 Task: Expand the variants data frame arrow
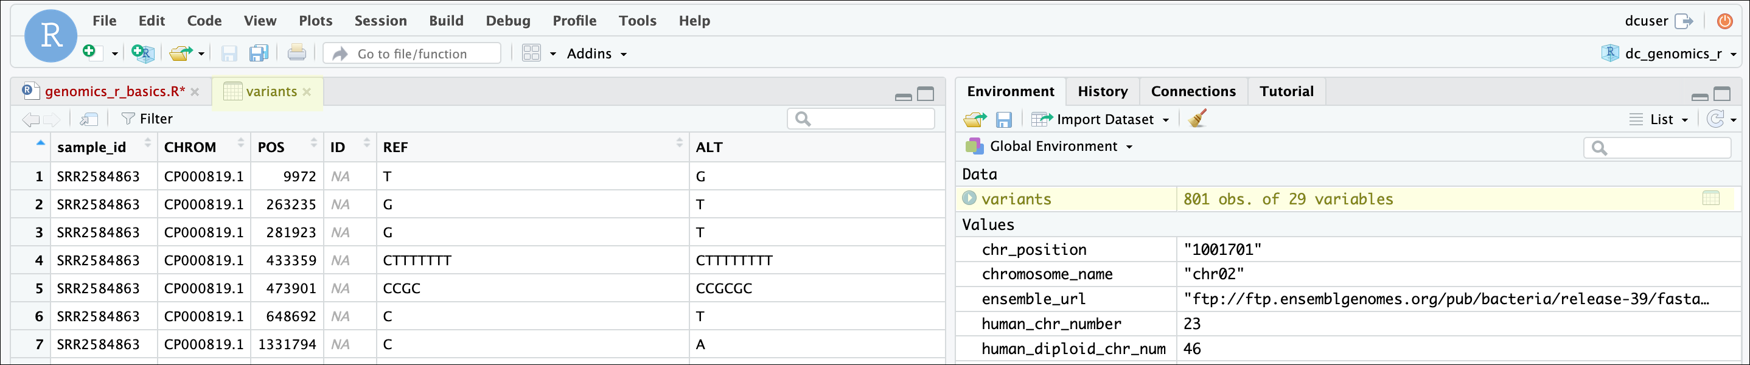pyautogui.click(x=969, y=198)
